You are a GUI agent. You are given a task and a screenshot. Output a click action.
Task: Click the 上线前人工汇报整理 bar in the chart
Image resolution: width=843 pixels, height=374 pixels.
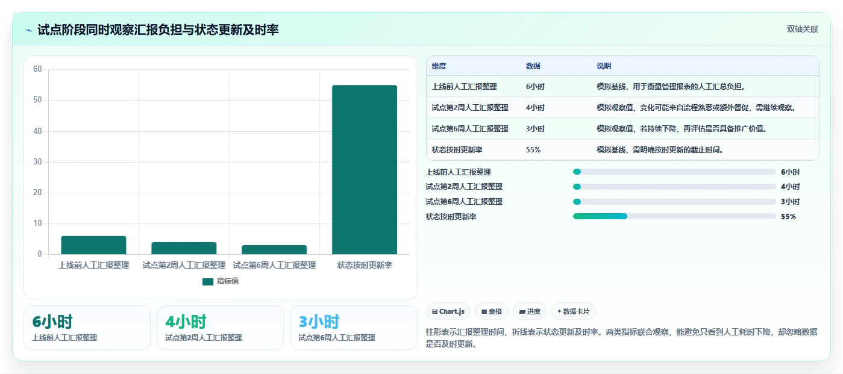click(93, 245)
